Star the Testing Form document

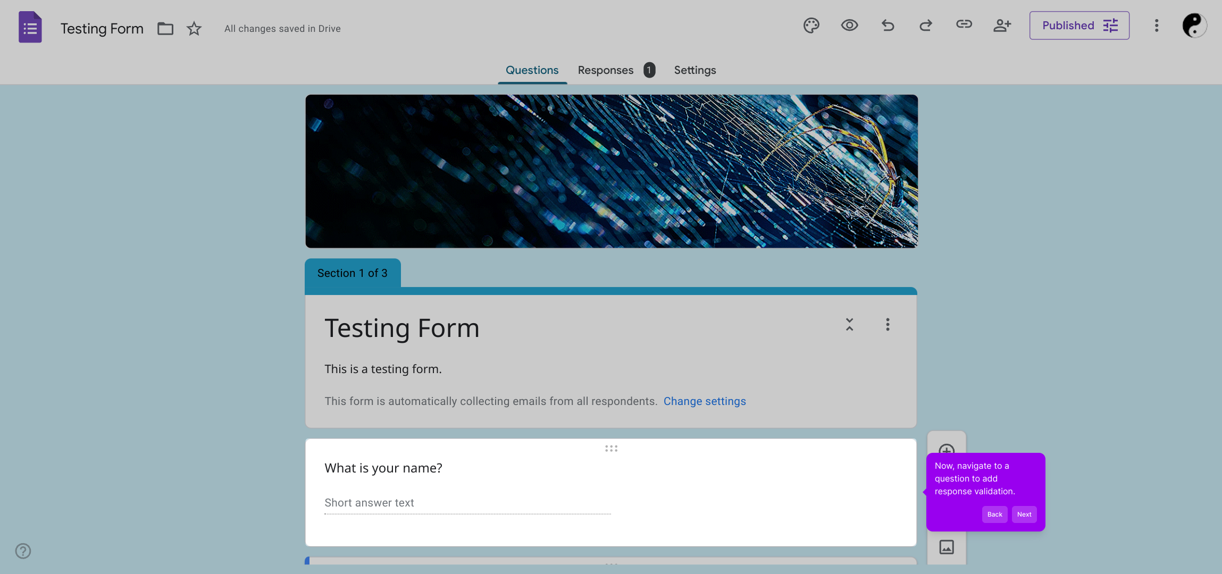pos(194,29)
